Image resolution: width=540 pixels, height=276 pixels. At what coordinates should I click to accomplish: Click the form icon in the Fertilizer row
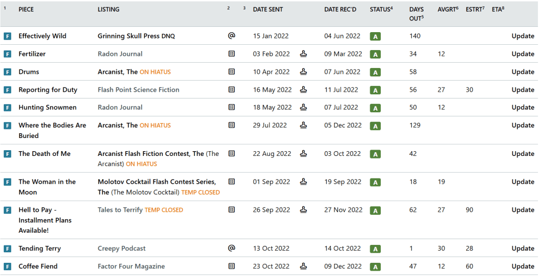coord(231,54)
